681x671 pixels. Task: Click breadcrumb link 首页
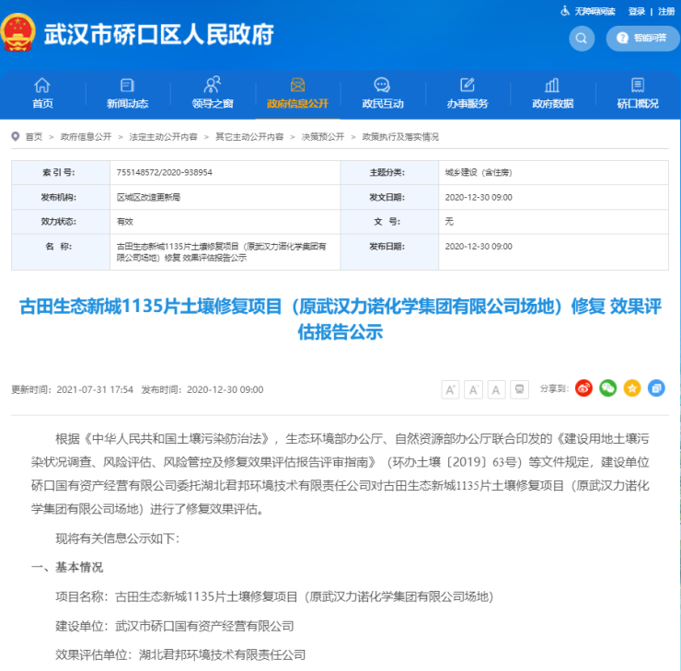(34, 137)
